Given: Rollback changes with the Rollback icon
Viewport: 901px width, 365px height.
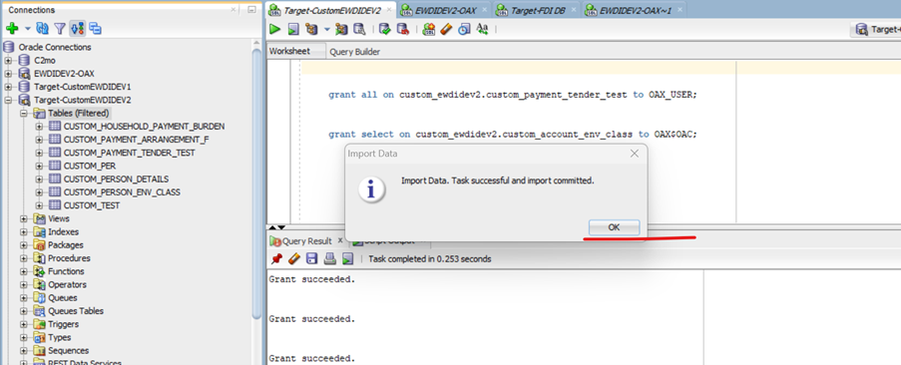Looking at the screenshot, I should [403, 29].
